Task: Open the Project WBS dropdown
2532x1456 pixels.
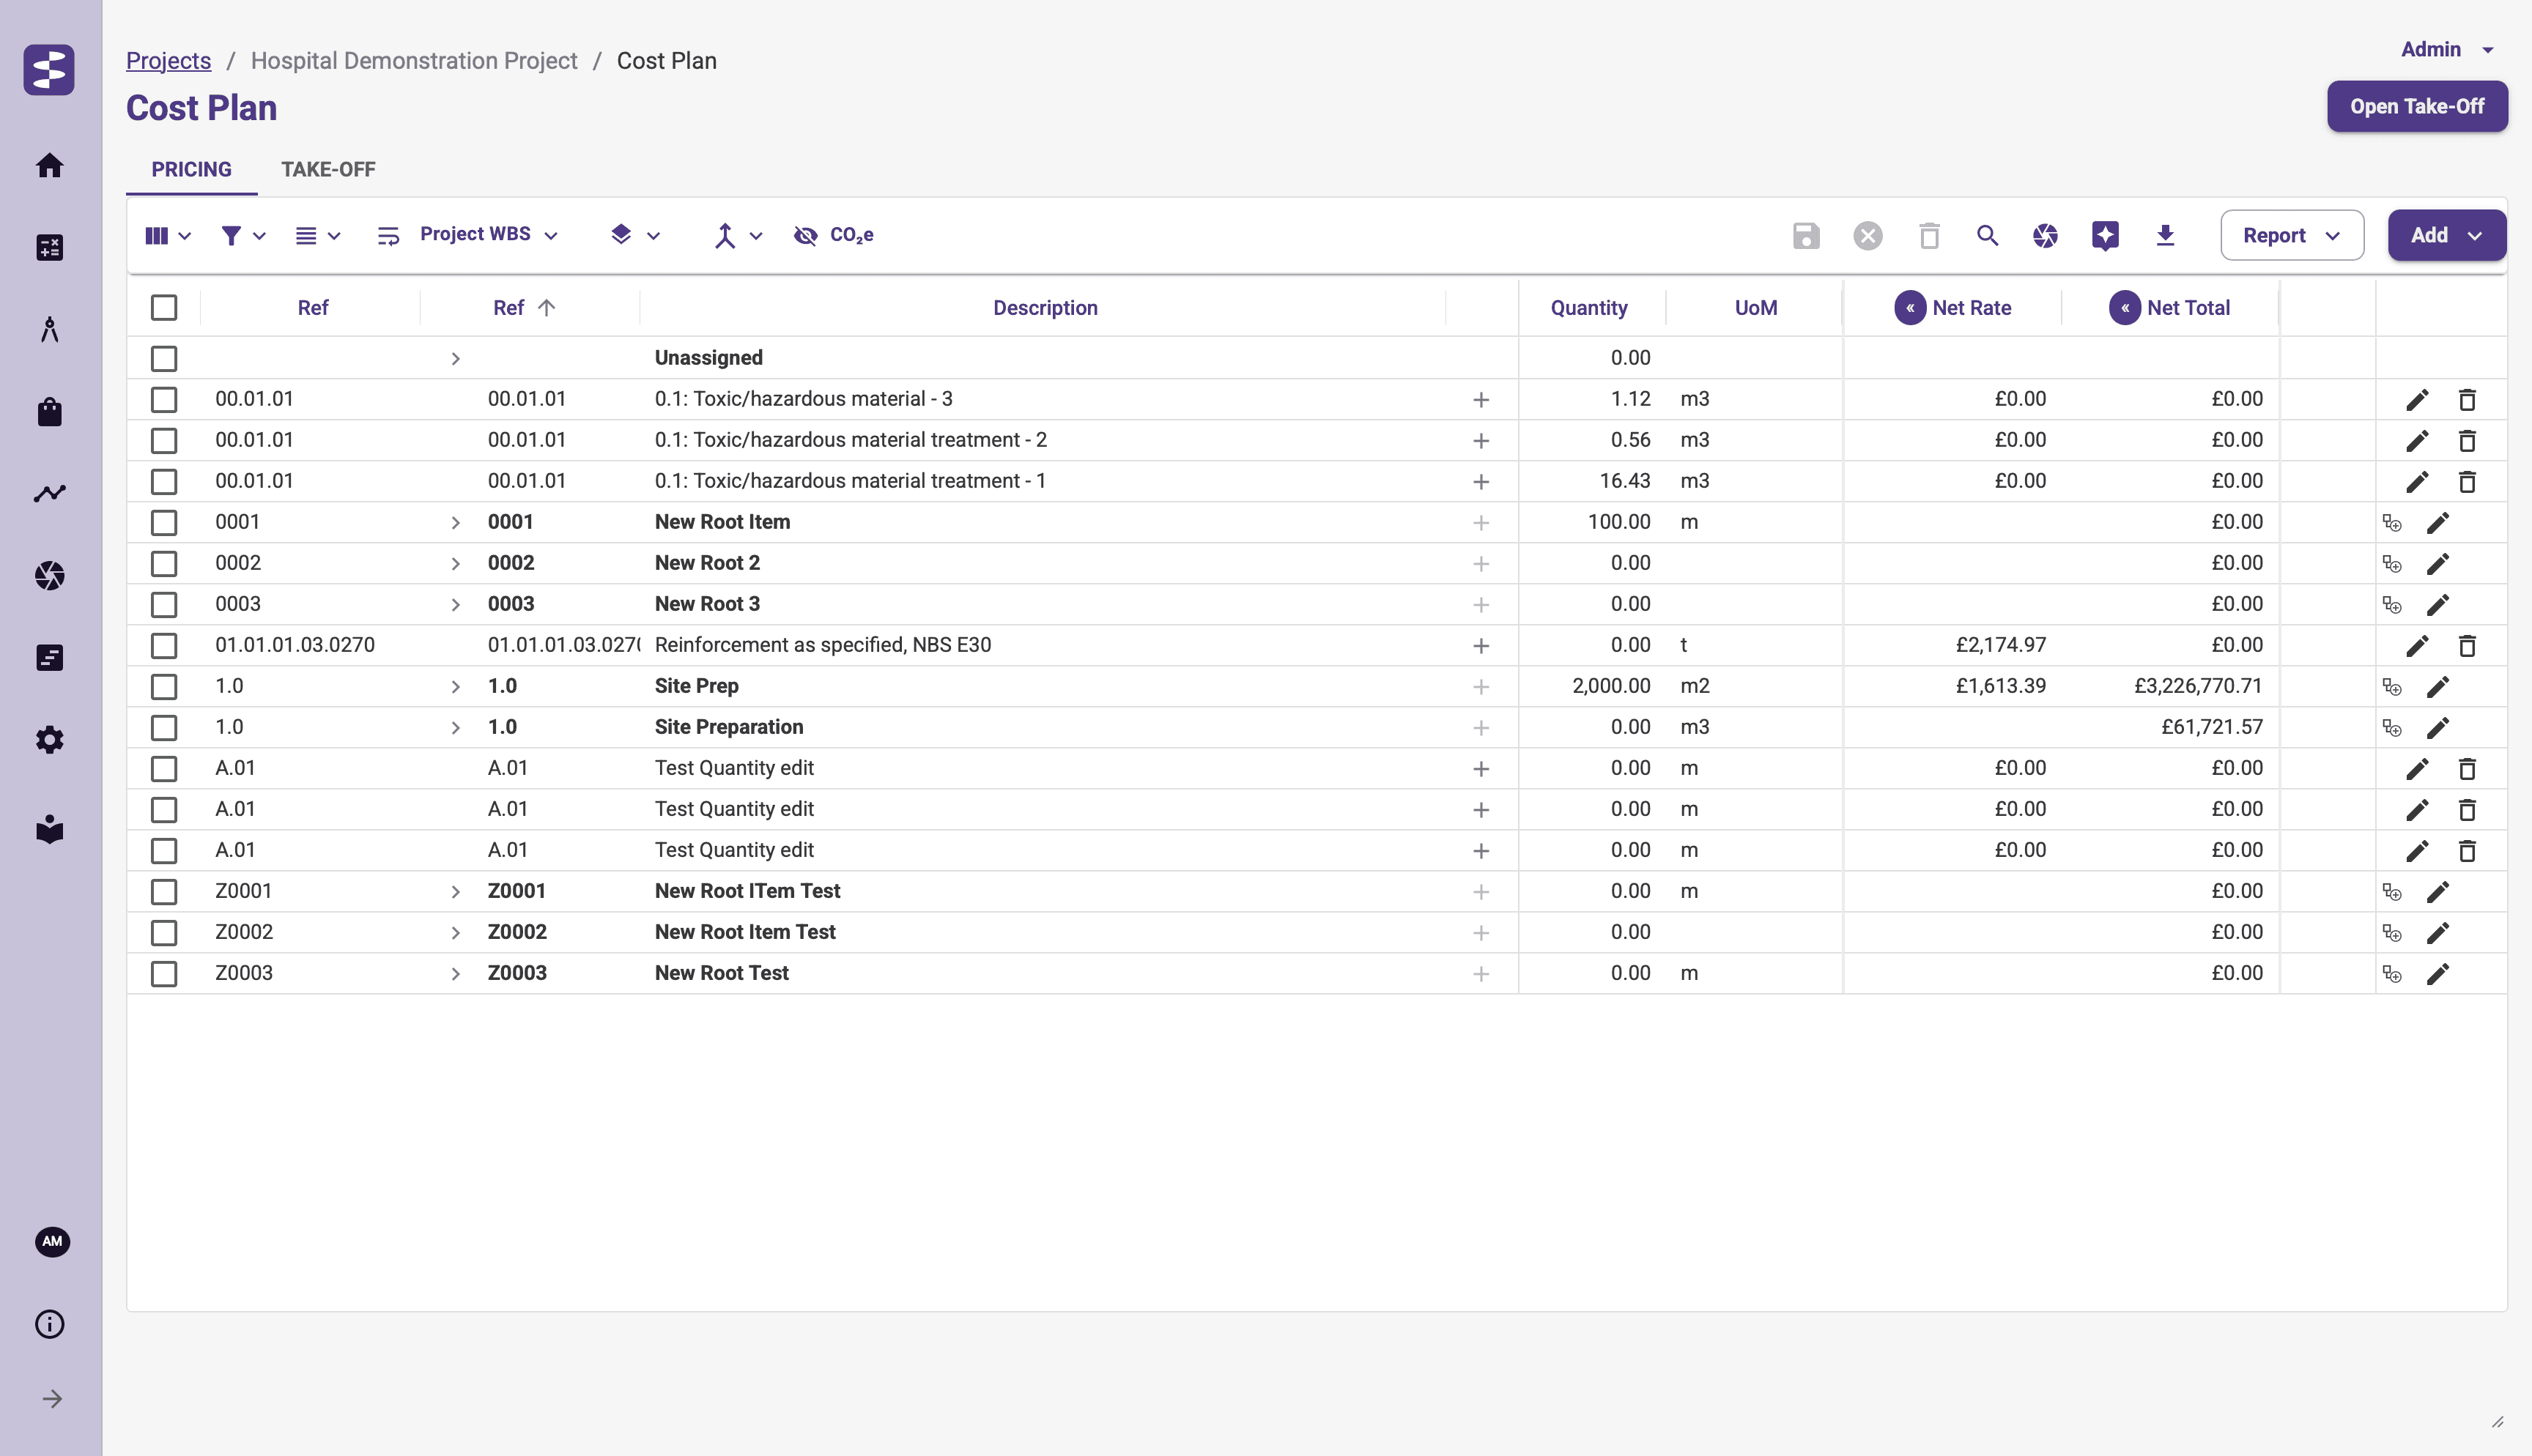Action: (x=487, y=235)
